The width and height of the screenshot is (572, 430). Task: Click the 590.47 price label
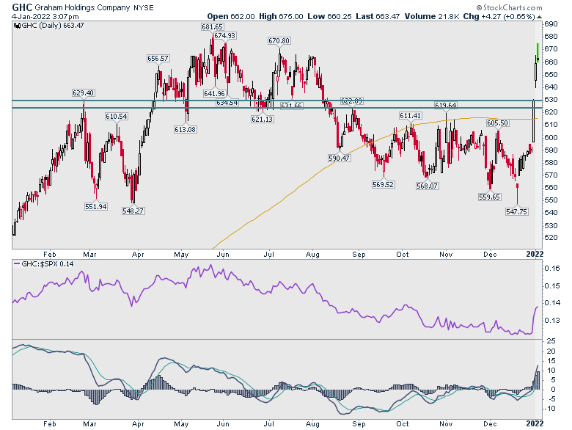pos(340,158)
